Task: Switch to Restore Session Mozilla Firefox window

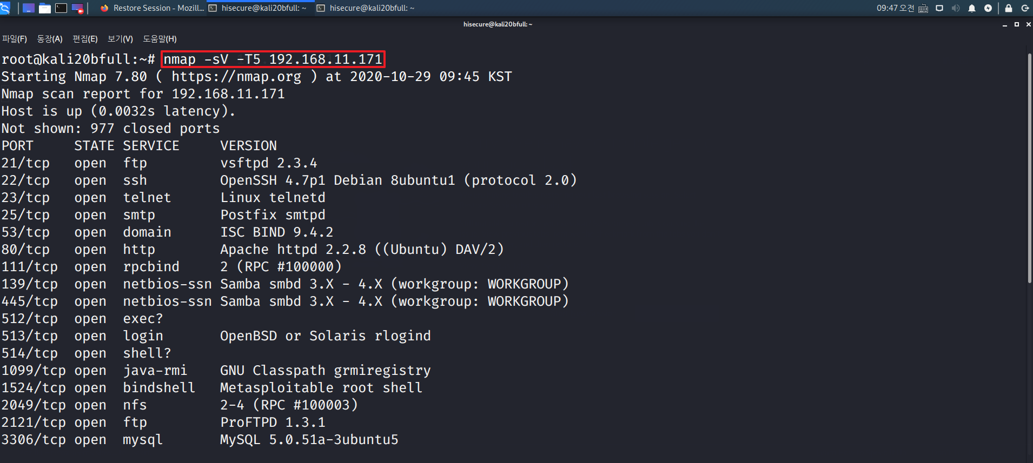Action: point(152,8)
